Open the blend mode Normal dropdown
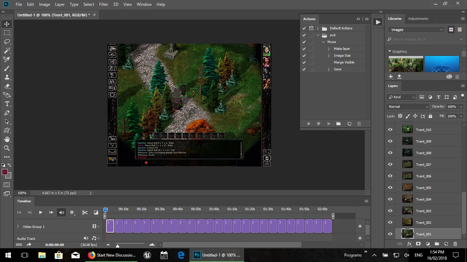This screenshot has height=262, width=467. click(408, 107)
